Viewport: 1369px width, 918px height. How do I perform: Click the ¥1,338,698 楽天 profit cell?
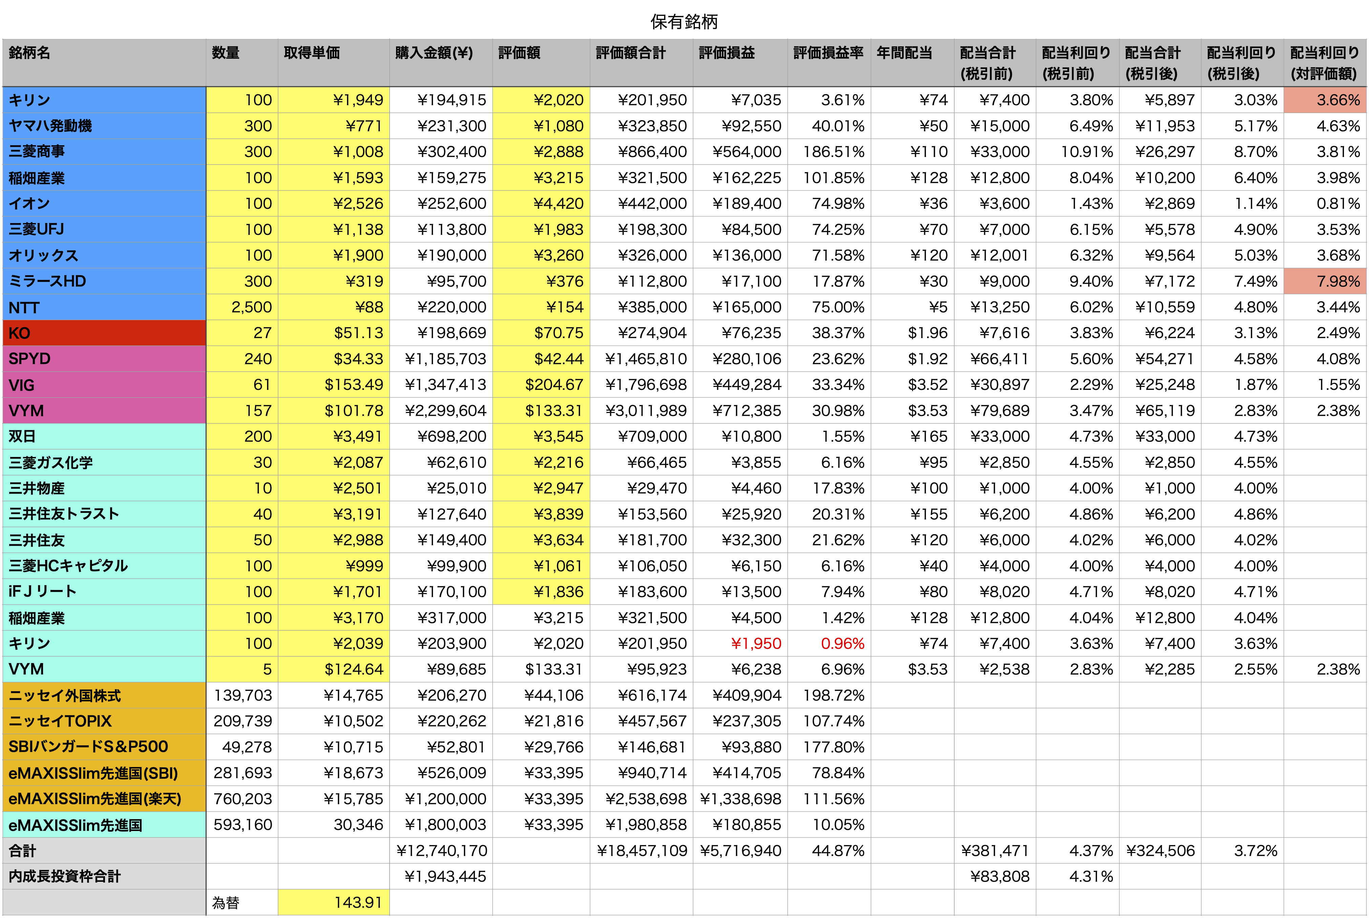tap(740, 799)
